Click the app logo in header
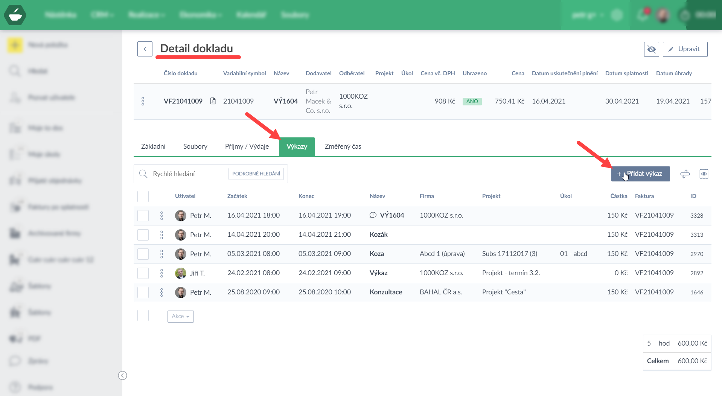Image resolution: width=722 pixels, height=396 pixels. pyautogui.click(x=15, y=15)
